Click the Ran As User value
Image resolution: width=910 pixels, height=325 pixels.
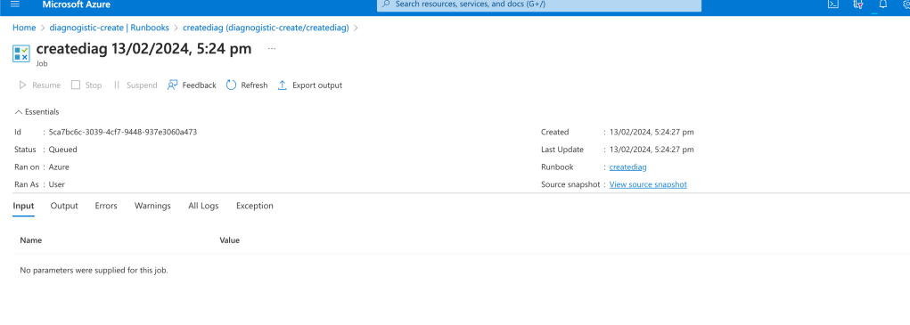(x=57, y=184)
